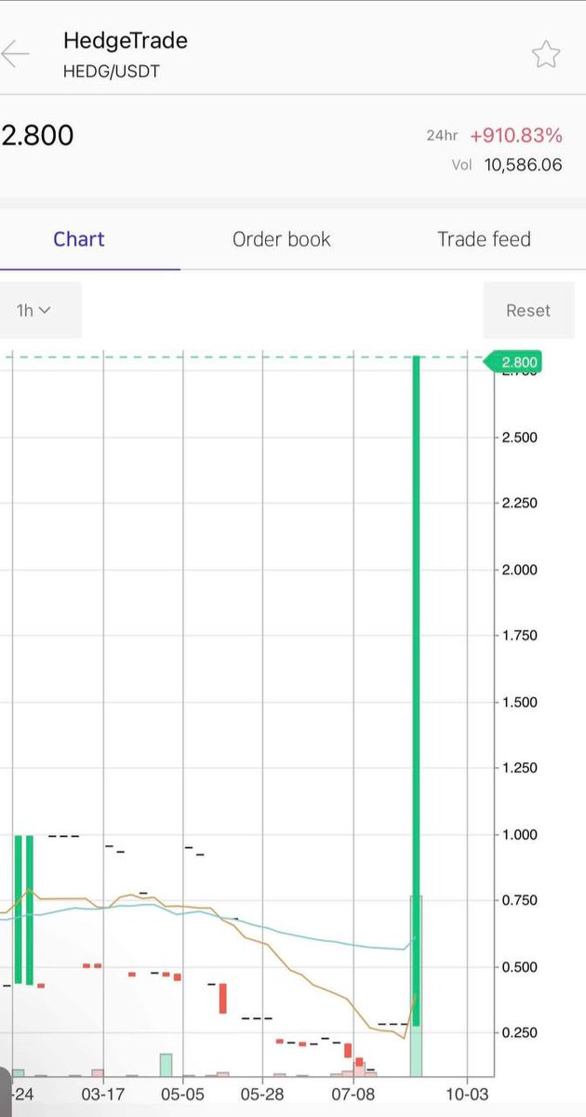Add HedgeTrade to favorites with star icon
586x1117 pixels.
click(x=546, y=55)
